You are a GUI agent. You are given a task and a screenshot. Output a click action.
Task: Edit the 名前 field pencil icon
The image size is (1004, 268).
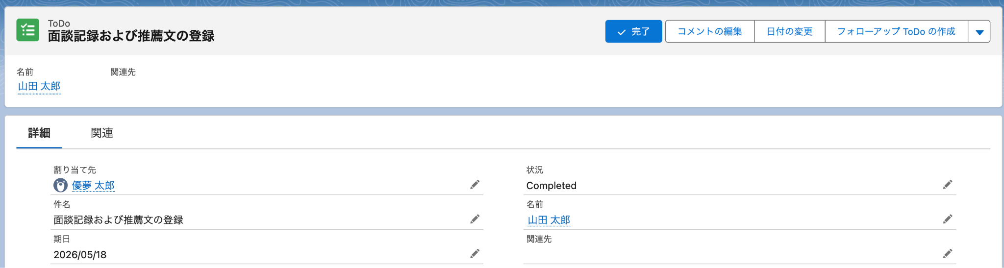pyautogui.click(x=948, y=219)
